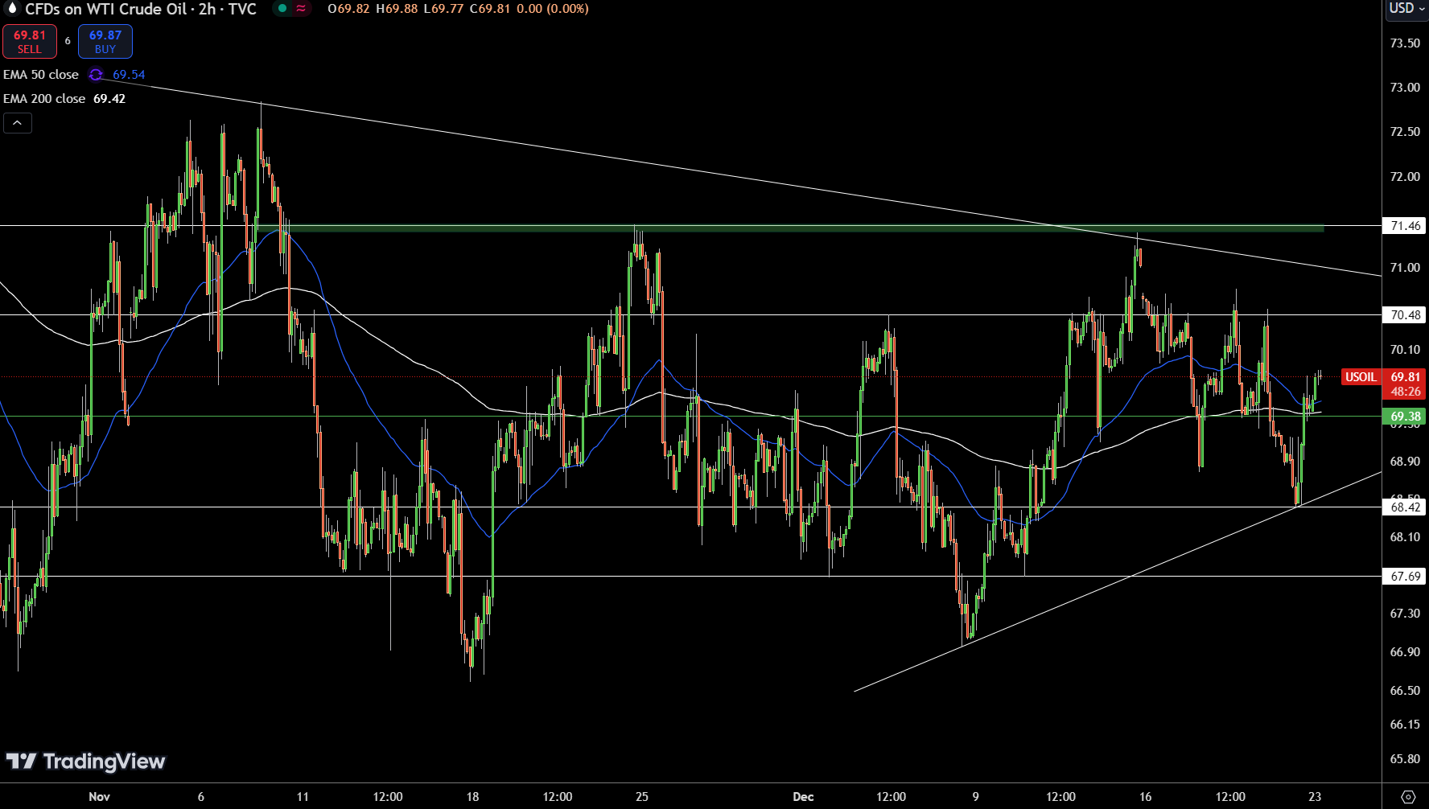Click the 16 date marker on time axis
The width and height of the screenshot is (1429, 809).
1145,797
